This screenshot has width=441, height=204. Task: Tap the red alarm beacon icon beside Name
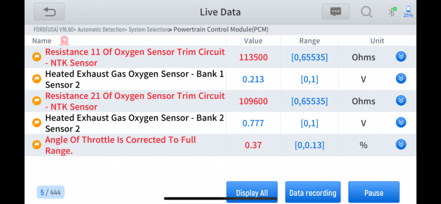pos(64,40)
